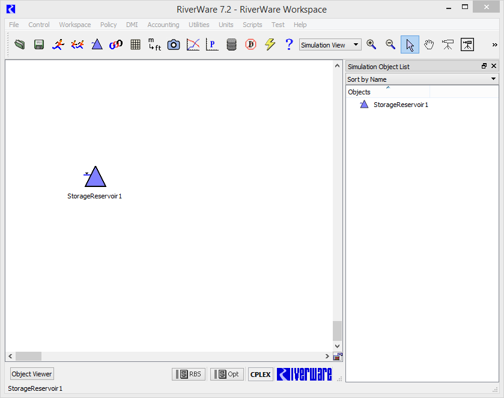
Task: Start run with the single runner icon
Action: [58, 44]
